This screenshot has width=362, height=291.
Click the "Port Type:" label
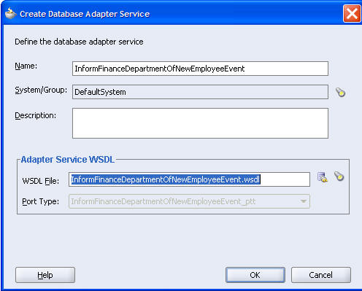[x=41, y=201]
